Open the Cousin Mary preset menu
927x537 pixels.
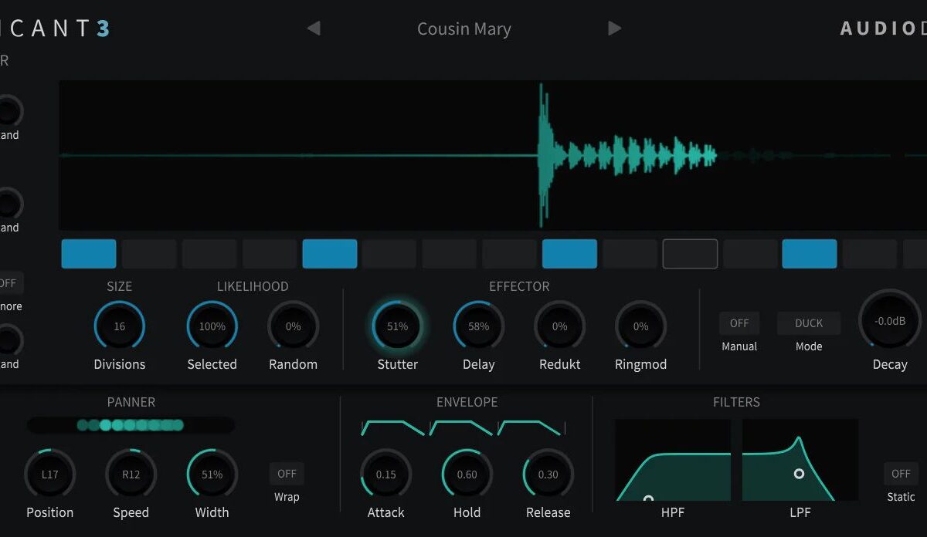tap(463, 29)
